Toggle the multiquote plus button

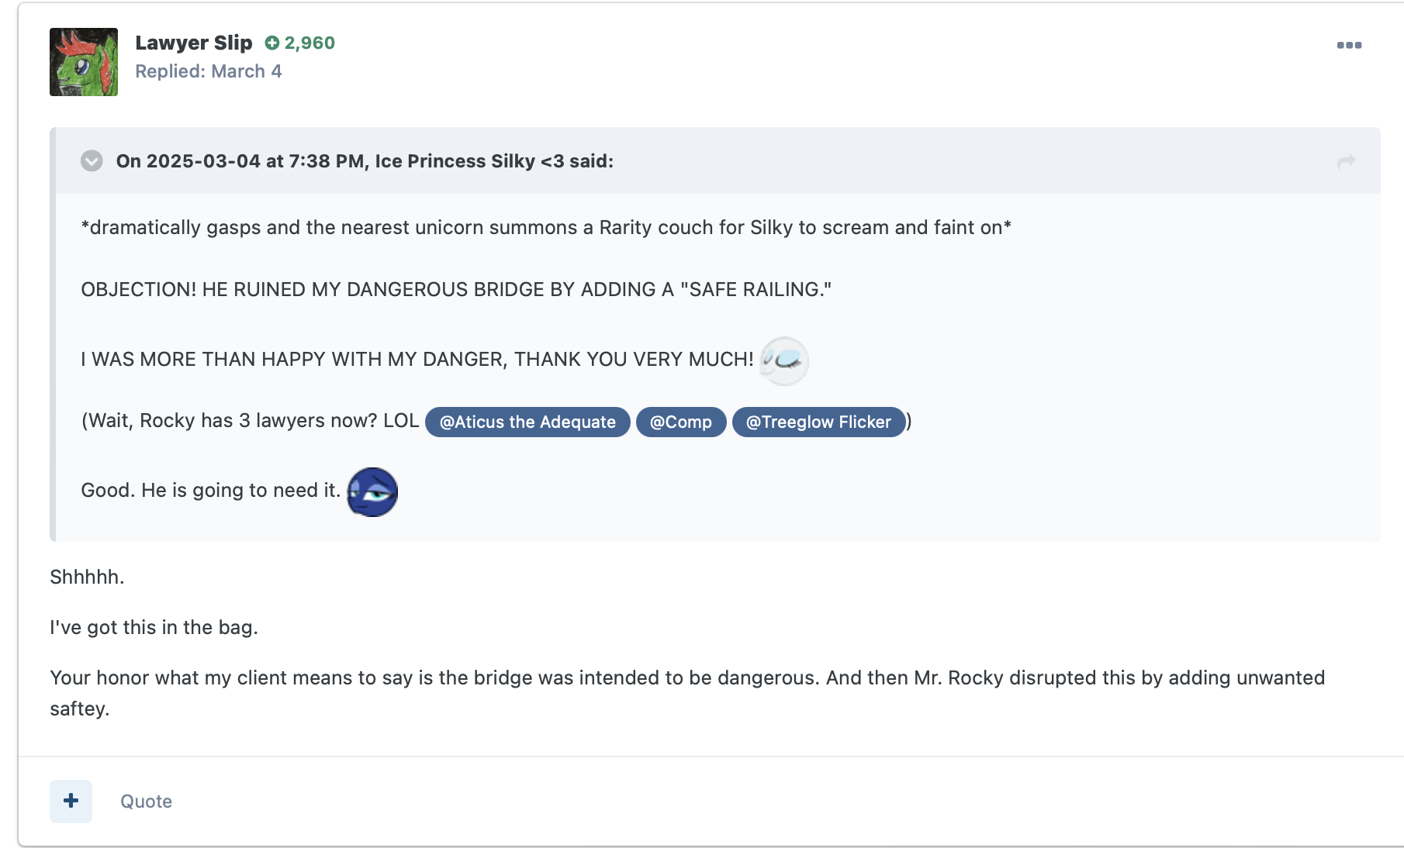(x=71, y=801)
